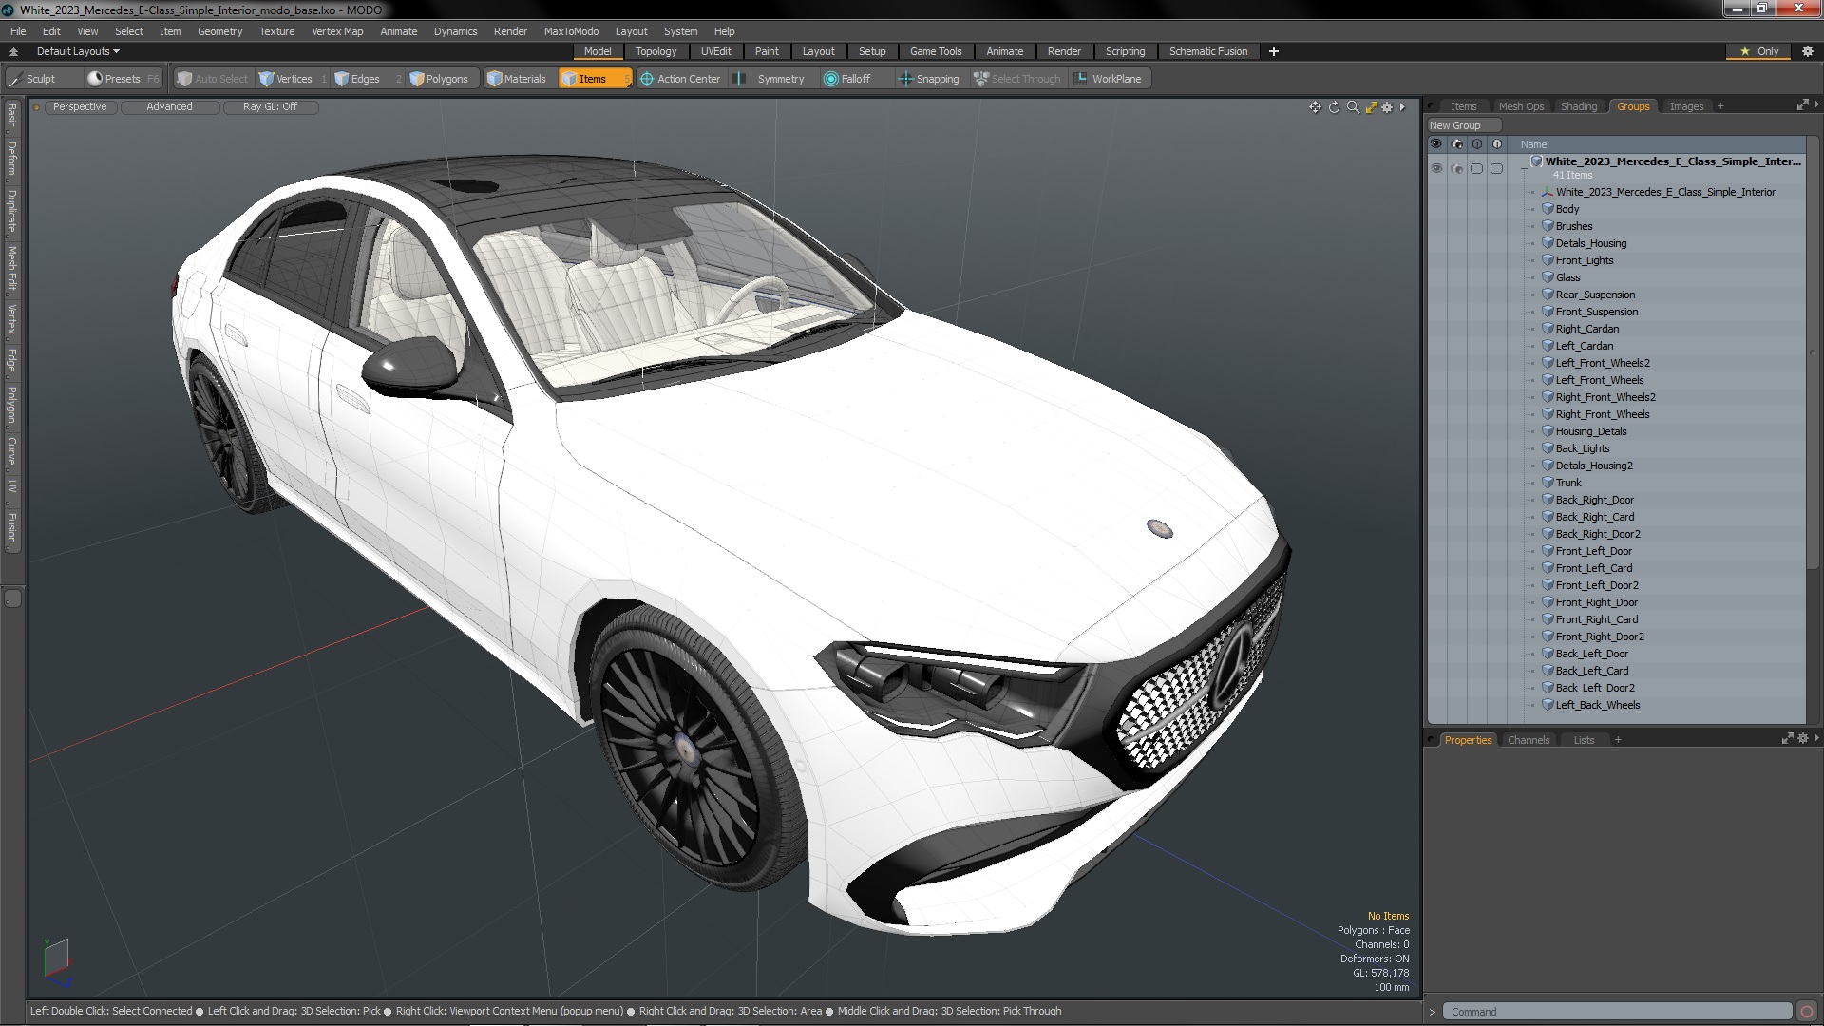Expand the viewport options arrow

coord(1402,107)
